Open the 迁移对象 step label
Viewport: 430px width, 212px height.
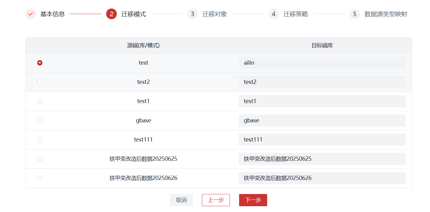pos(215,14)
